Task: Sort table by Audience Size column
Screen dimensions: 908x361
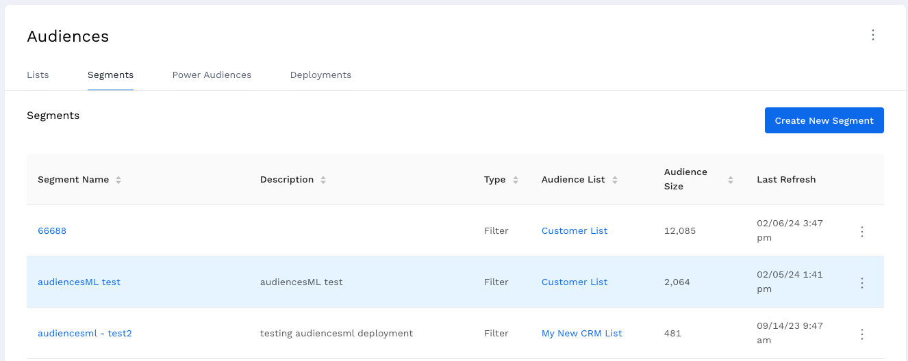Action: pyautogui.click(x=730, y=180)
